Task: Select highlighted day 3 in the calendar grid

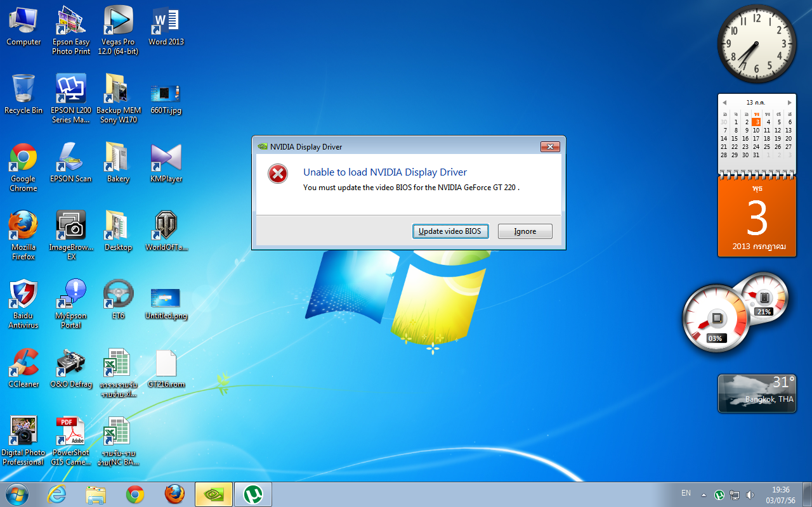Action: click(x=756, y=122)
